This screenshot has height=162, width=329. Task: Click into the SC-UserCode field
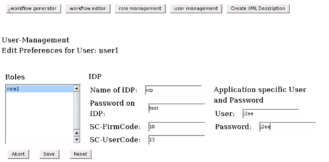click(177, 140)
